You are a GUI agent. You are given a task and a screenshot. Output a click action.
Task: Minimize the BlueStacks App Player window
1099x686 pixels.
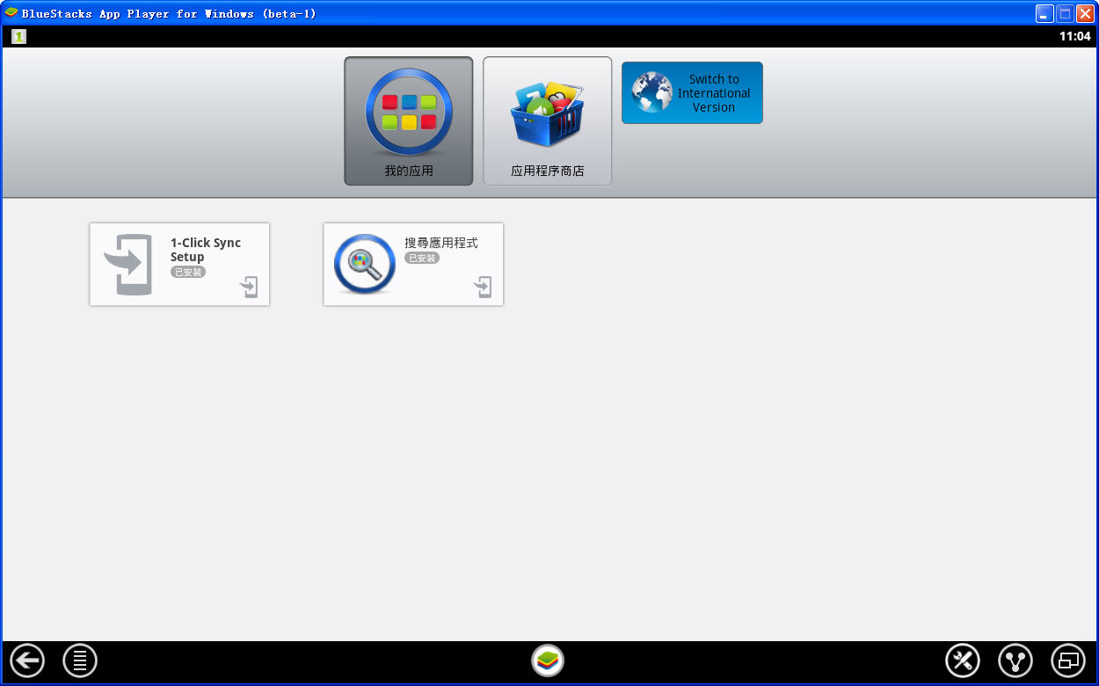[1044, 13]
